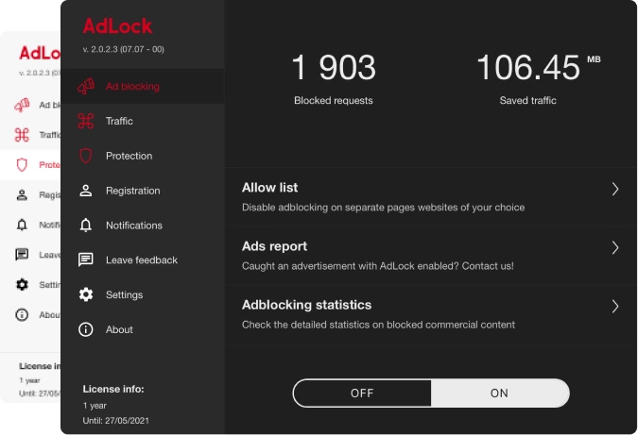
Task: Click the red shield icon in background window
Action: 22,165
